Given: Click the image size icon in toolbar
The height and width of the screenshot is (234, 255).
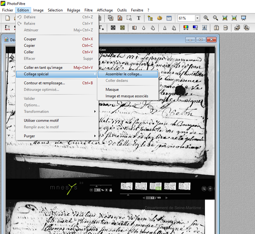Looking at the screenshot, I should [110, 18].
